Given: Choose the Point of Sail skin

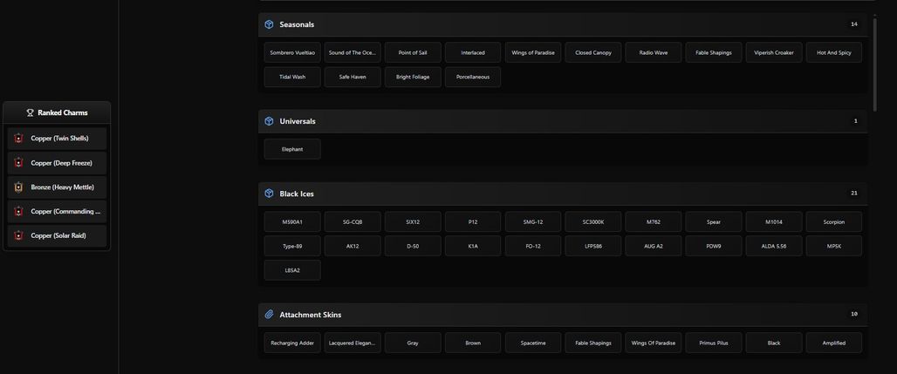Looking at the screenshot, I should [413, 52].
